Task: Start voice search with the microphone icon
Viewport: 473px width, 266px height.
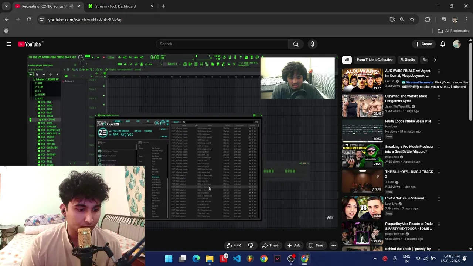Action: click(313, 44)
